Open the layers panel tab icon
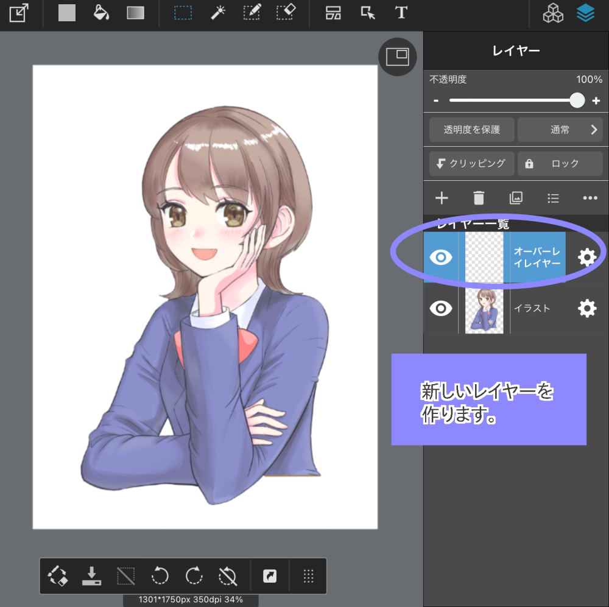609x607 pixels. [586, 13]
